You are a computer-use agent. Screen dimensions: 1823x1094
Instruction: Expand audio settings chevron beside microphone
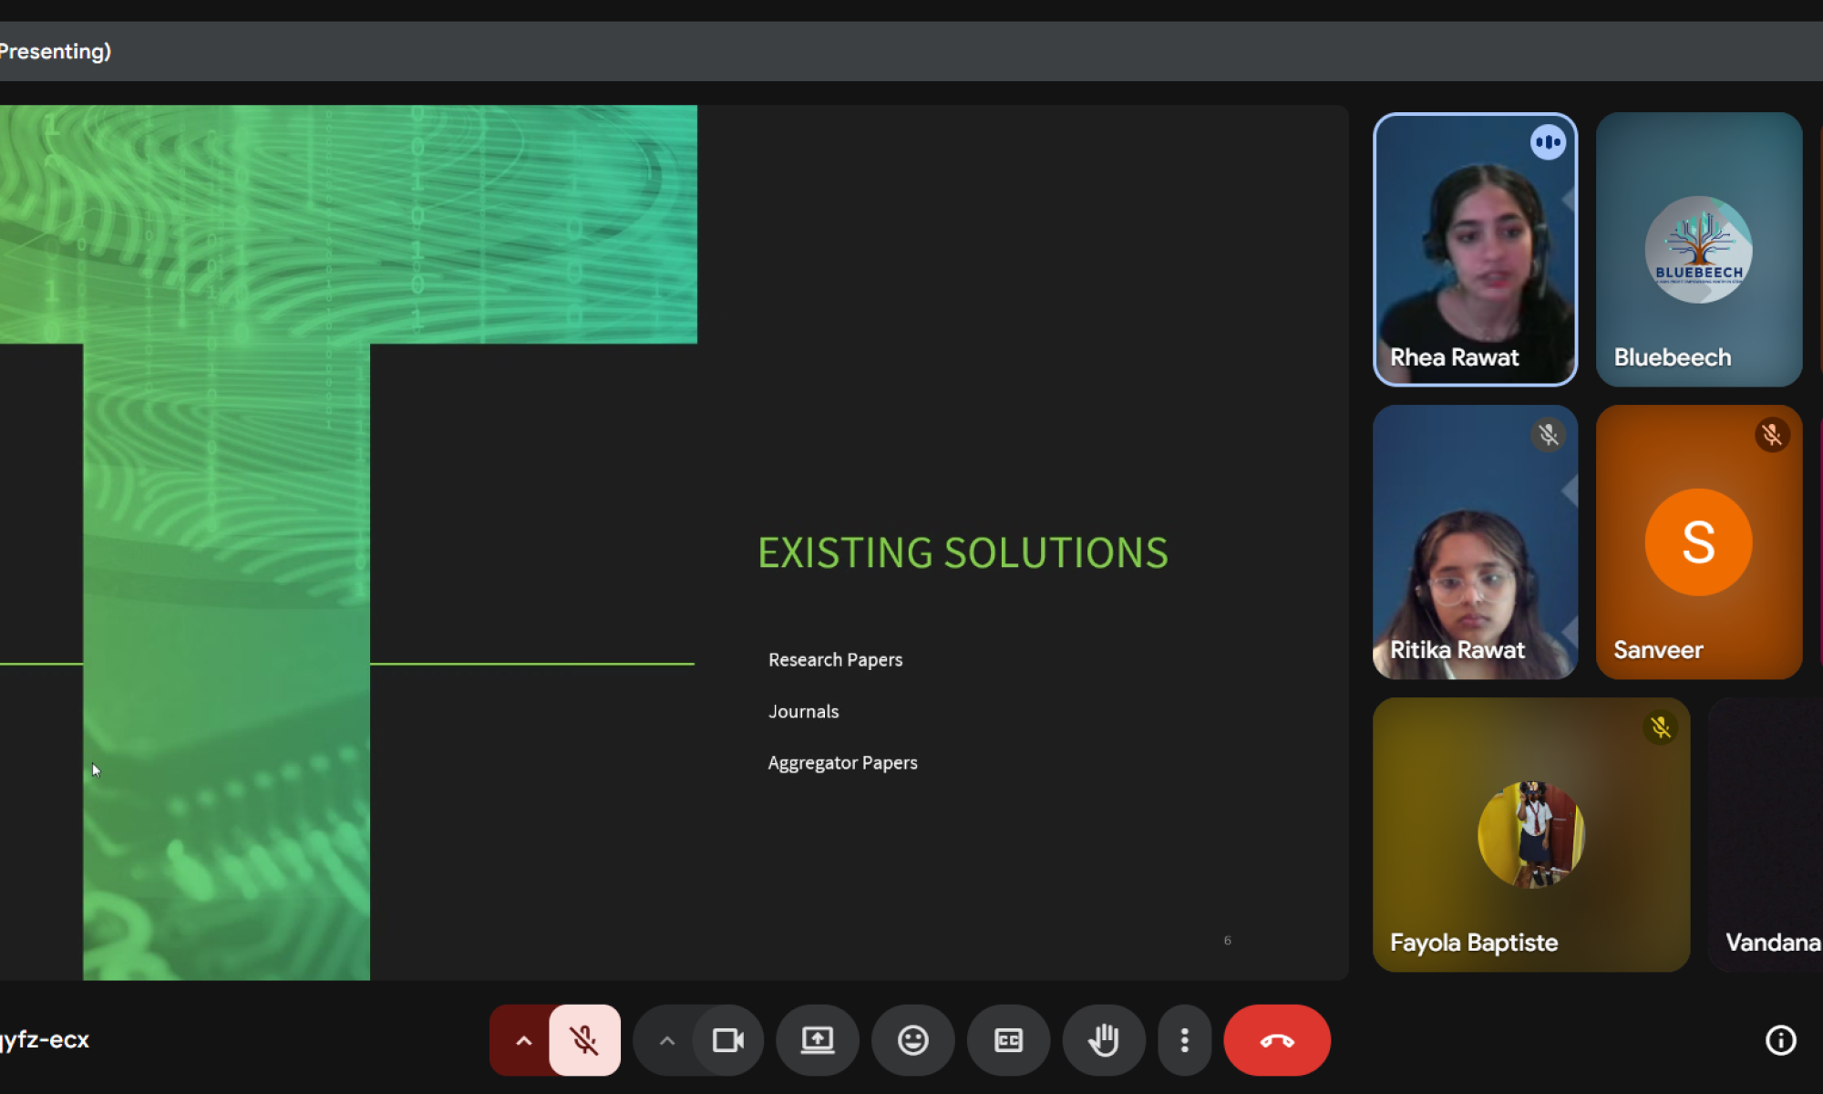tap(523, 1040)
